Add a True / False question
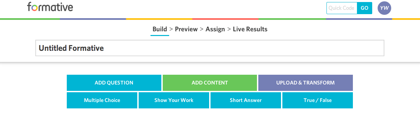 tap(318, 100)
